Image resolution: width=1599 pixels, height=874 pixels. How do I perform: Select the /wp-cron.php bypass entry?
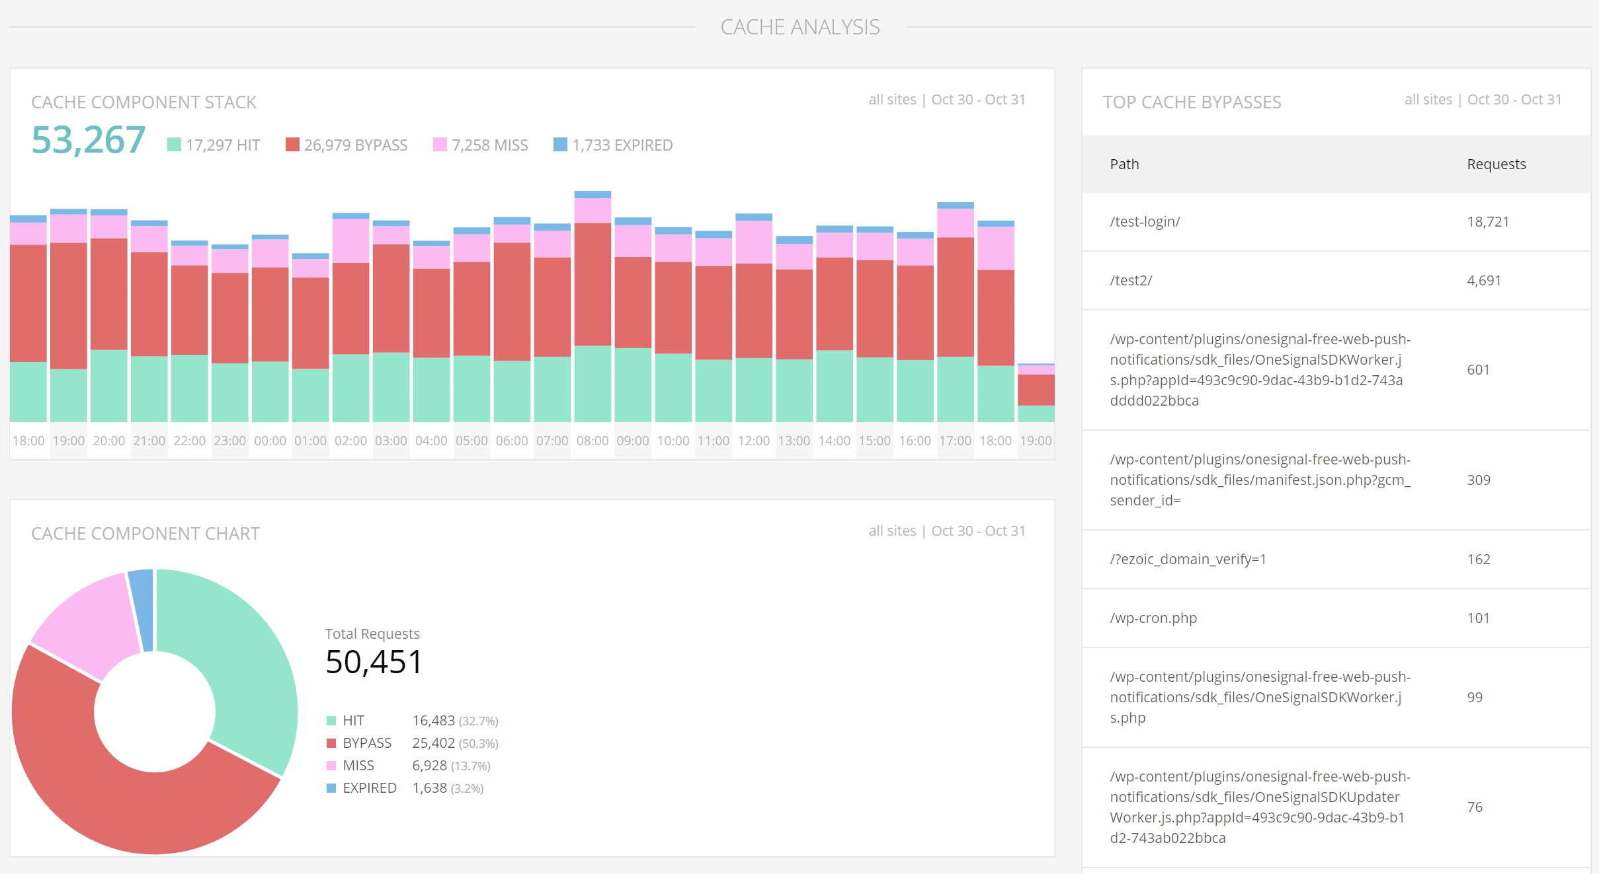[1153, 618]
